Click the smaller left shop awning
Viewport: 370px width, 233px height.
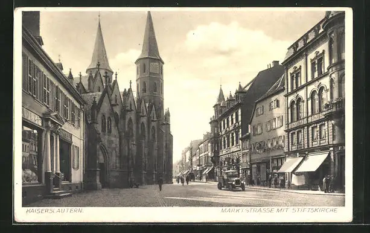[290, 165]
